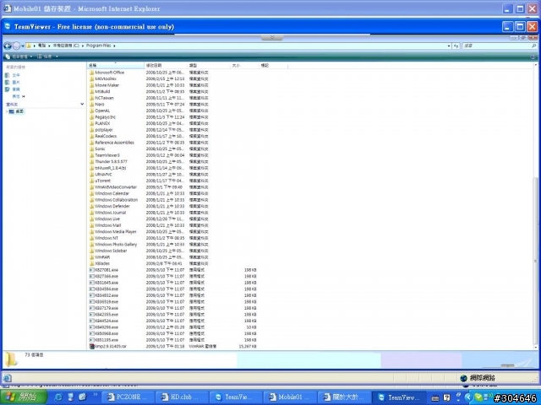Image resolution: width=541 pixels, height=405 pixels.
Task: Select the .rar archive file icon
Action: pyautogui.click(x=92, y=347)
